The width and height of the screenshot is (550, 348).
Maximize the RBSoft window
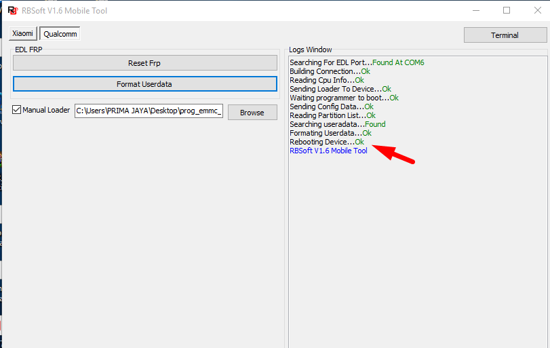507,11
